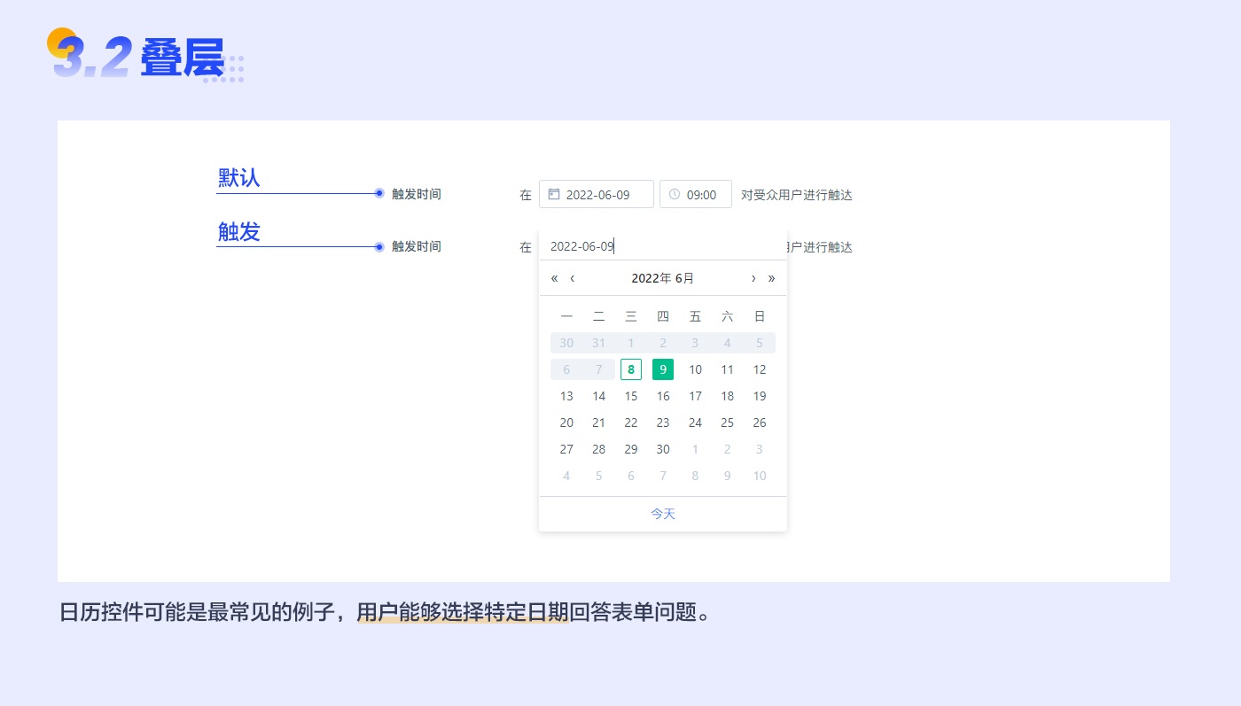Select date 13 in the calendar
This screenshot has height=706, width=1241.
[566, 396]
